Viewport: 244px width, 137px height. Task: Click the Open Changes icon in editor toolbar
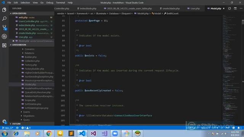click(230, 8)
